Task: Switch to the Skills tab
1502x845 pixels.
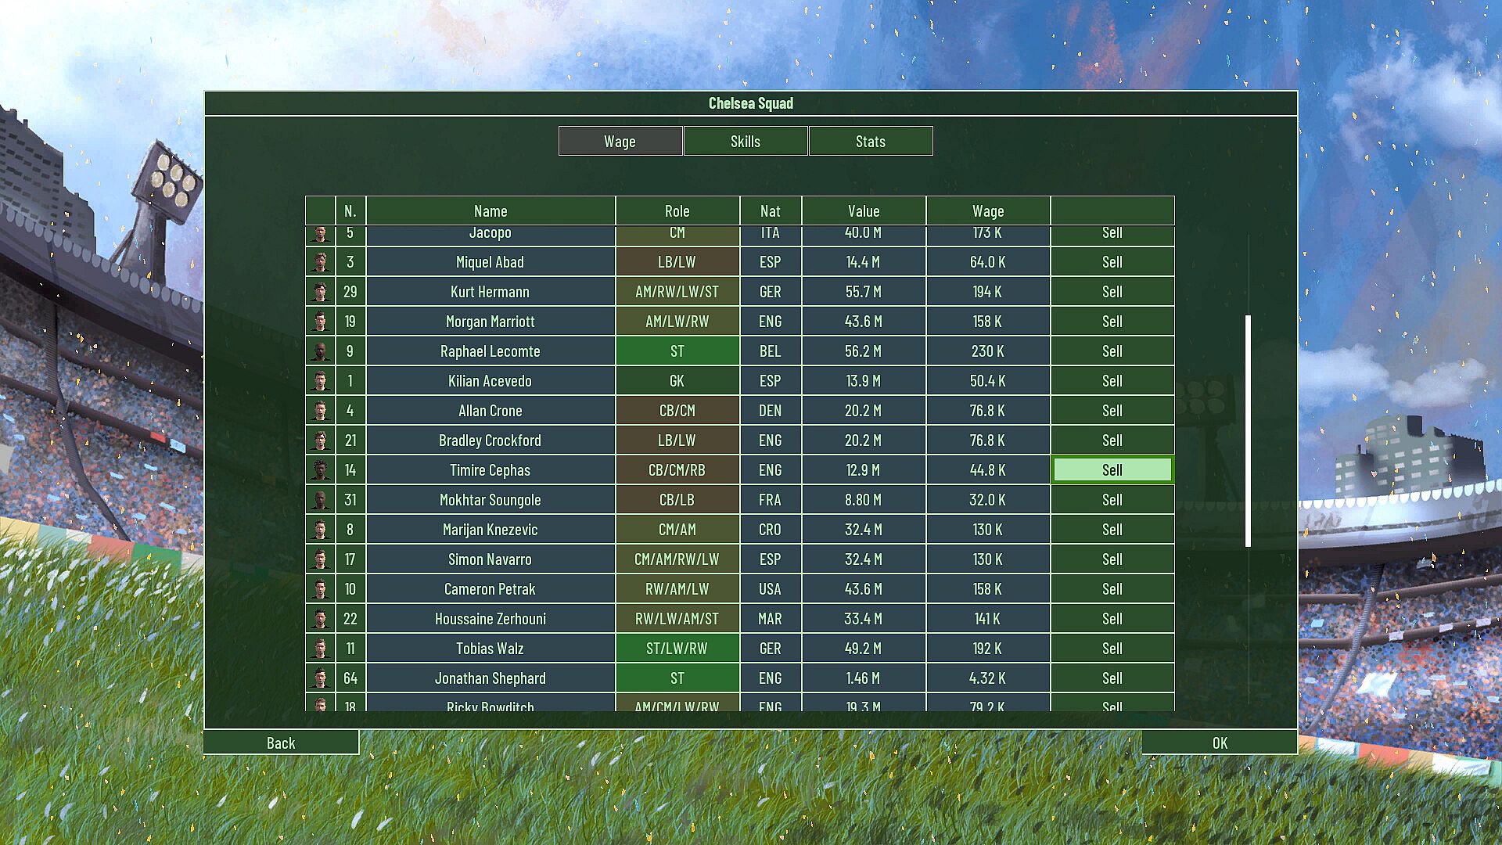Action: tap(745, 142)
